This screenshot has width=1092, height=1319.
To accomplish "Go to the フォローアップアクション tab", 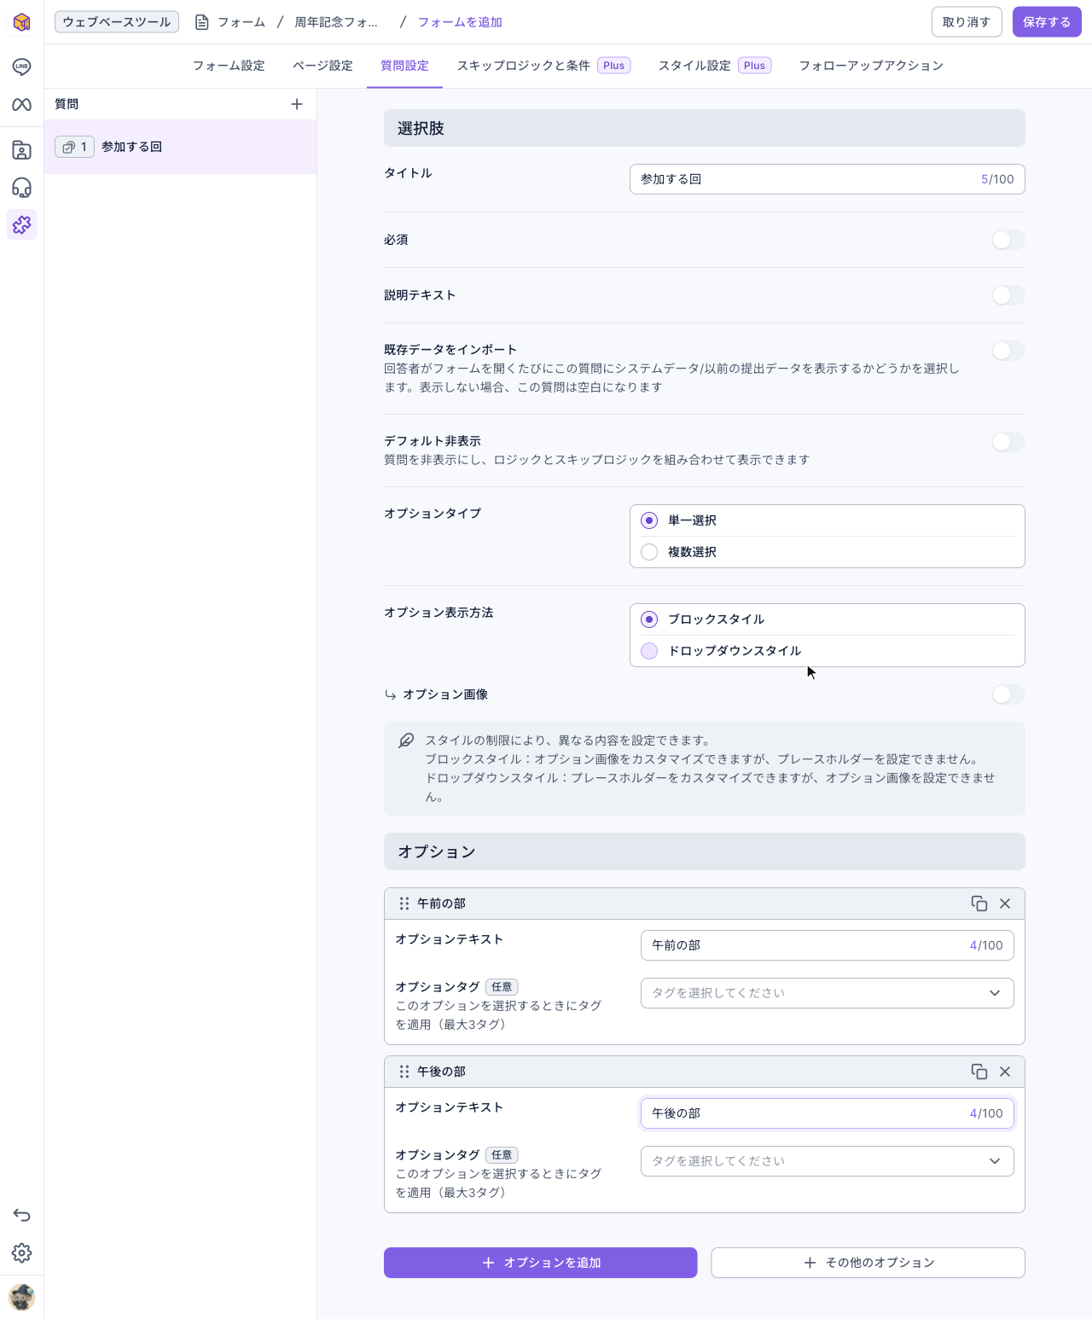I will pos(871,66).
